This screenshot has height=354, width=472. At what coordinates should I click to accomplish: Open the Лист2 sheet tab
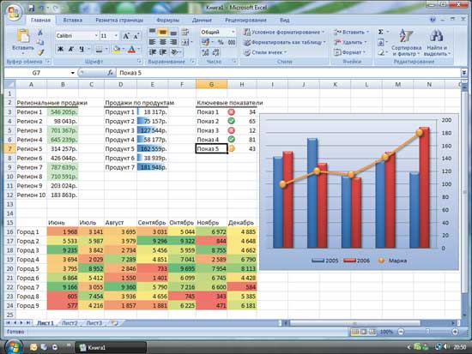click(70, 323)
